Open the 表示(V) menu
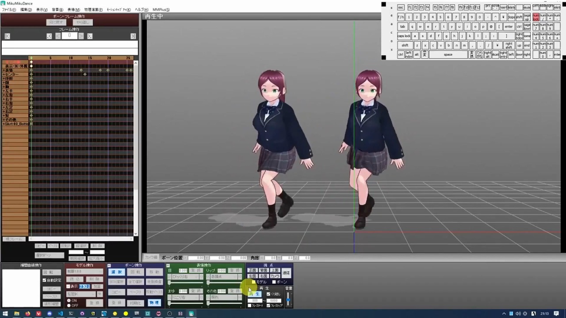 [42, 9]
